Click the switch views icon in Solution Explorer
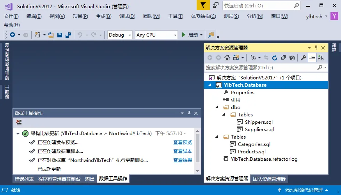The image size is (341, 195). point(236,58)
